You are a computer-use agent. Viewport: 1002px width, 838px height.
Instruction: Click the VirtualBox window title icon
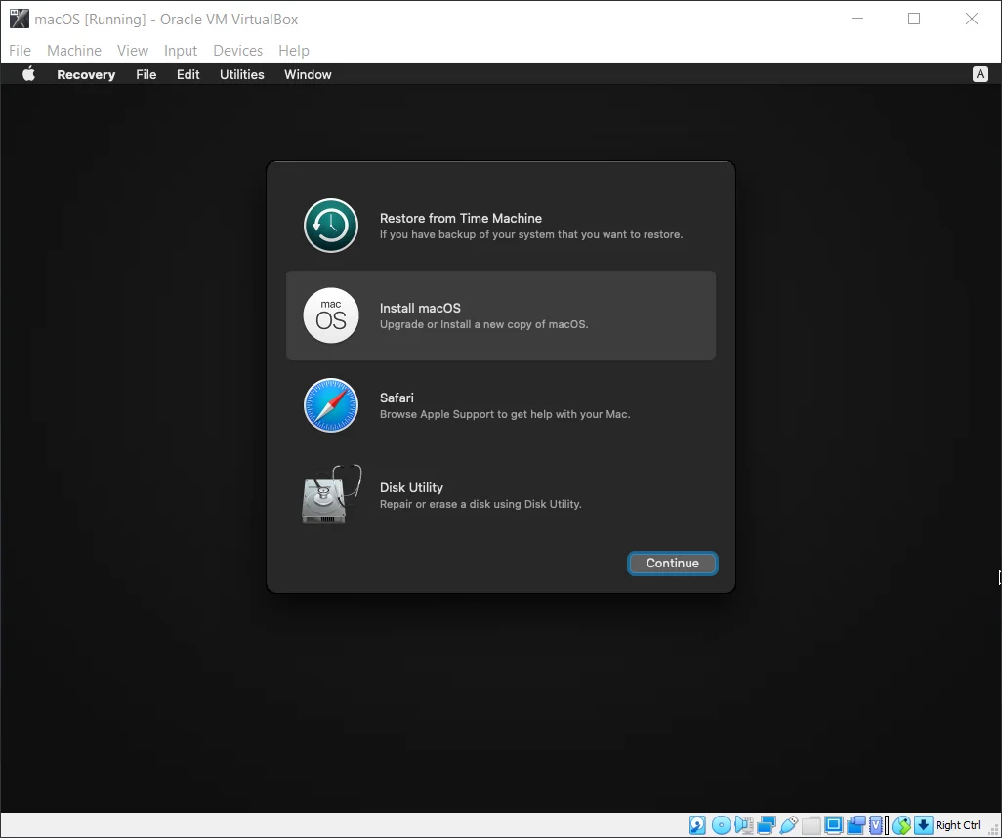tap(20, 20)
